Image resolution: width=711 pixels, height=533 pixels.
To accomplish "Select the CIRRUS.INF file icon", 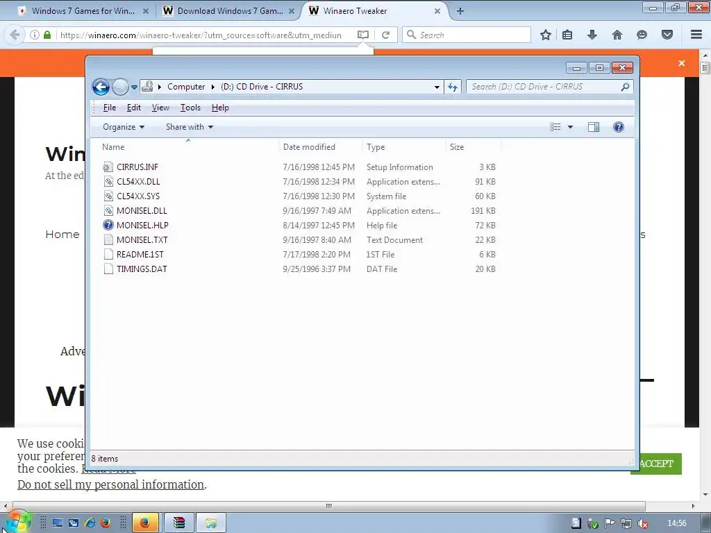I will [x=108, y=167].
